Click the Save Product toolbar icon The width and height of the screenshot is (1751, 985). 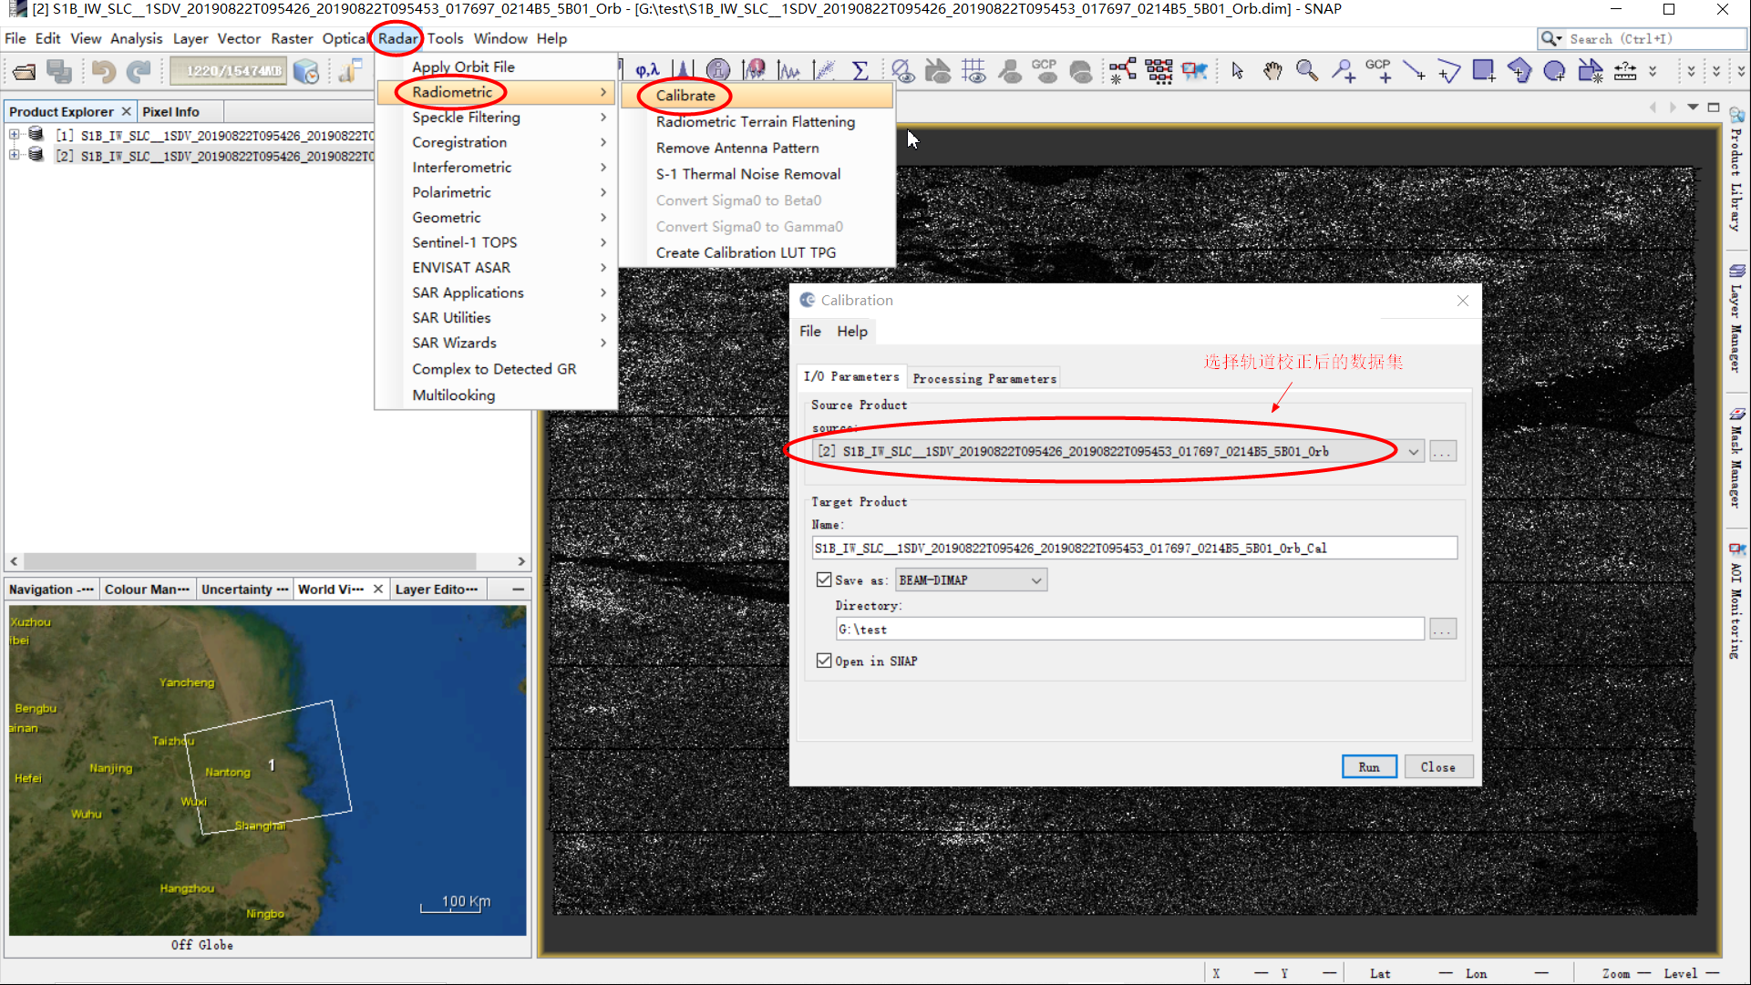point(59,71)
